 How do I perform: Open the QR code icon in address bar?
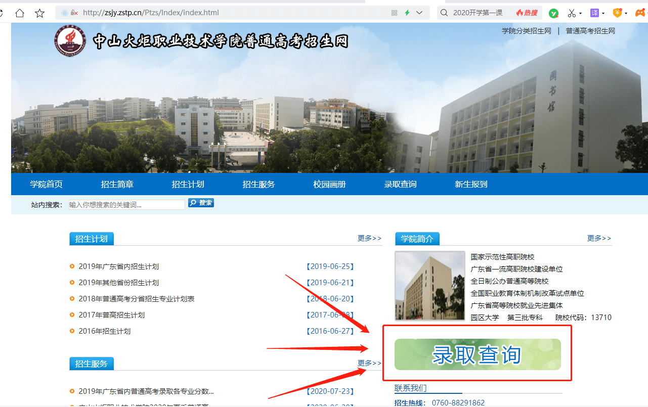click(x=394, y=13)
